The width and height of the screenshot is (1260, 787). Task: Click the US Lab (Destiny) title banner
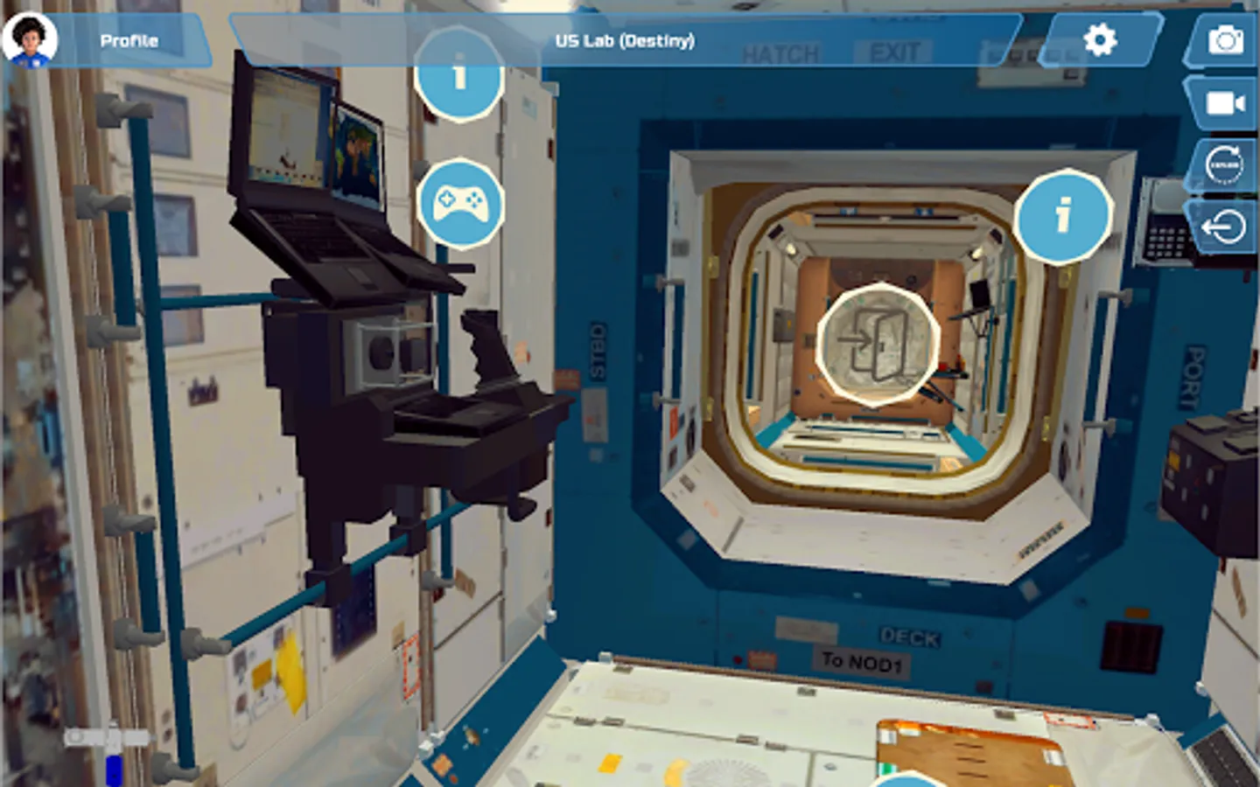[625, 40]
